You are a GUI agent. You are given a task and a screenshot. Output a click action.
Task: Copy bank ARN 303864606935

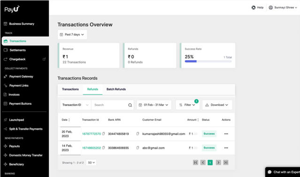click(x=138, y=147)
